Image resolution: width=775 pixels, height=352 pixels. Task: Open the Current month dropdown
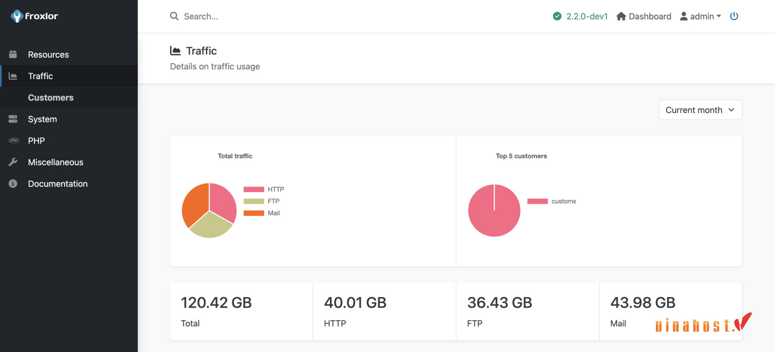[x=700, y=109]
